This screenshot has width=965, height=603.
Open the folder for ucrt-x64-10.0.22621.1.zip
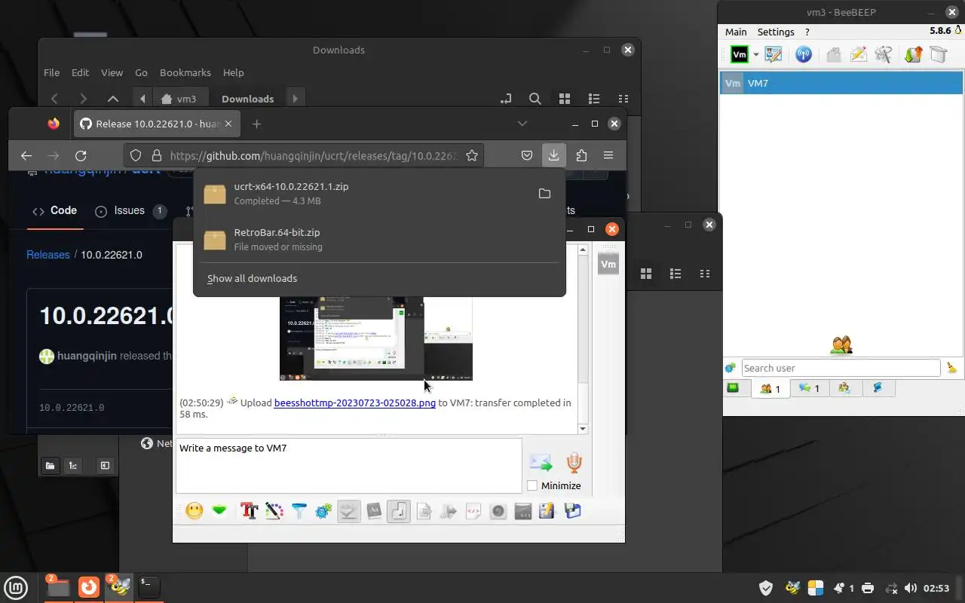click(544, 194)
